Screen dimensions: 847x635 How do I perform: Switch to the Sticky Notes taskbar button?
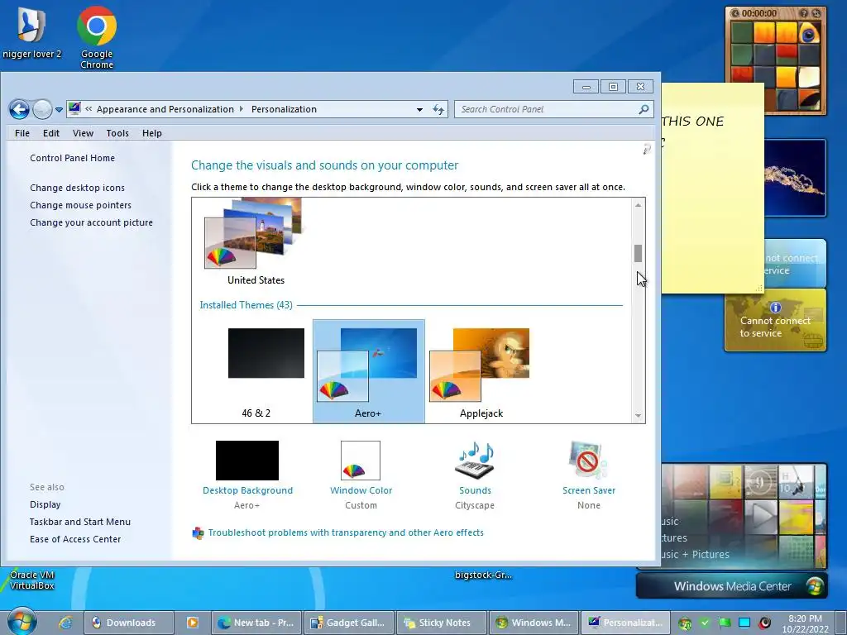click(441, 623)
